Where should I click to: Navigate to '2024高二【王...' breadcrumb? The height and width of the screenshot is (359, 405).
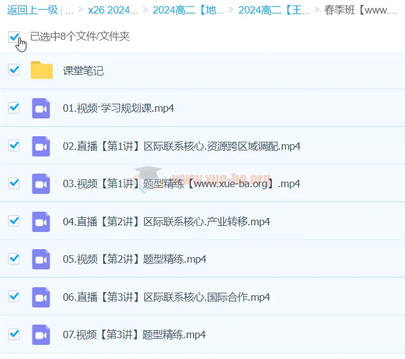(x=274, y=10)
